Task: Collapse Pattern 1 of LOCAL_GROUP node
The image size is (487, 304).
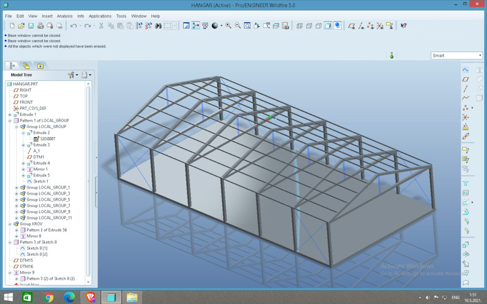Action: 10,121
